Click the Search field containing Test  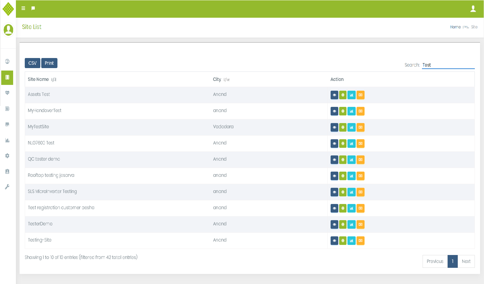coord(448,65)
